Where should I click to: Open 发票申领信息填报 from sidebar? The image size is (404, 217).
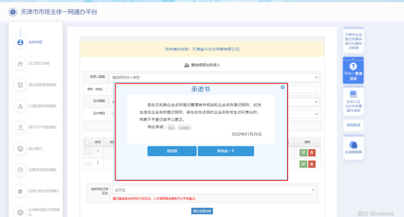[x=20, y=170]
